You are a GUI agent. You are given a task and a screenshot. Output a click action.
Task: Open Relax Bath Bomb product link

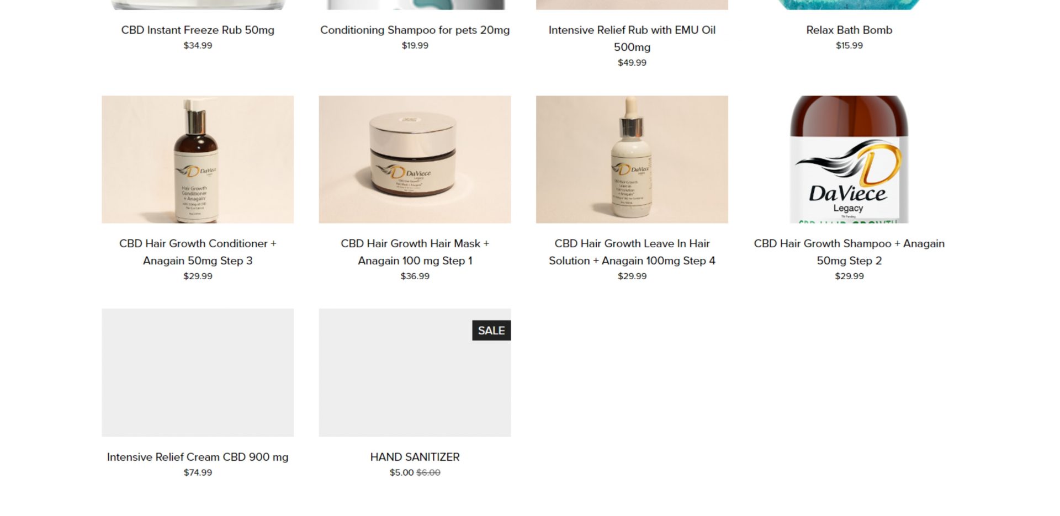(849, 30)
